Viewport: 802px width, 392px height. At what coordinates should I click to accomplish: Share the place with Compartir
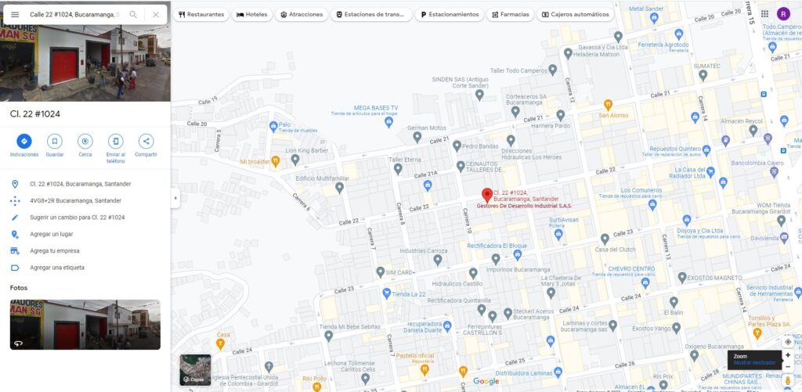tap(146, 142)
